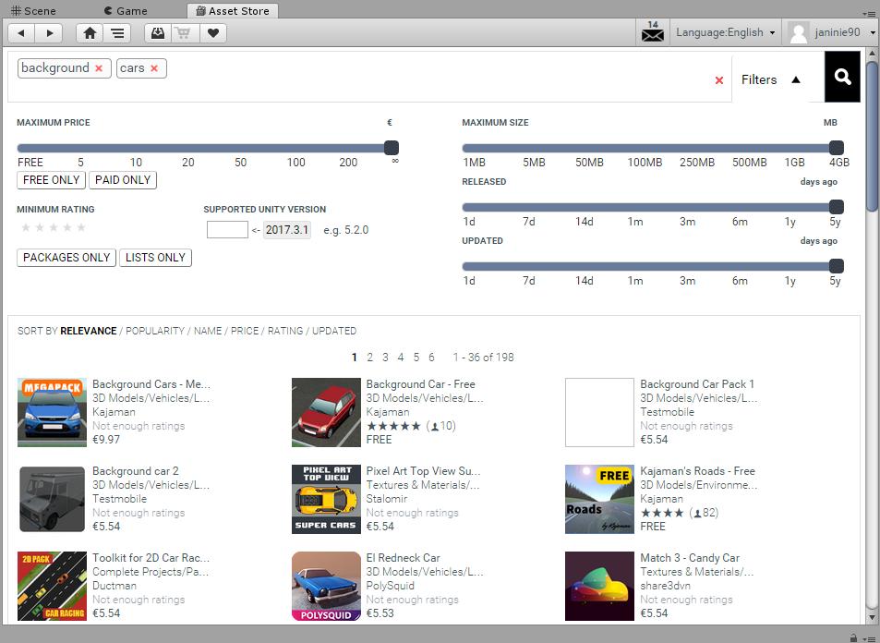Remove the background search tag
This screenshot has height=643, width=880.
pos(99,68)
